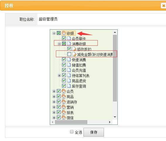Toggle the 报表 module checkbox

click(59, 112)
